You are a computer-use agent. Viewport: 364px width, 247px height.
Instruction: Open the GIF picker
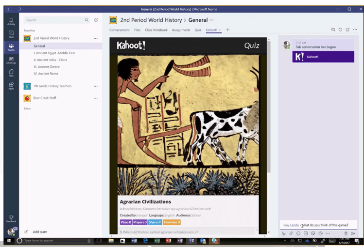click(x=306, y=233)
